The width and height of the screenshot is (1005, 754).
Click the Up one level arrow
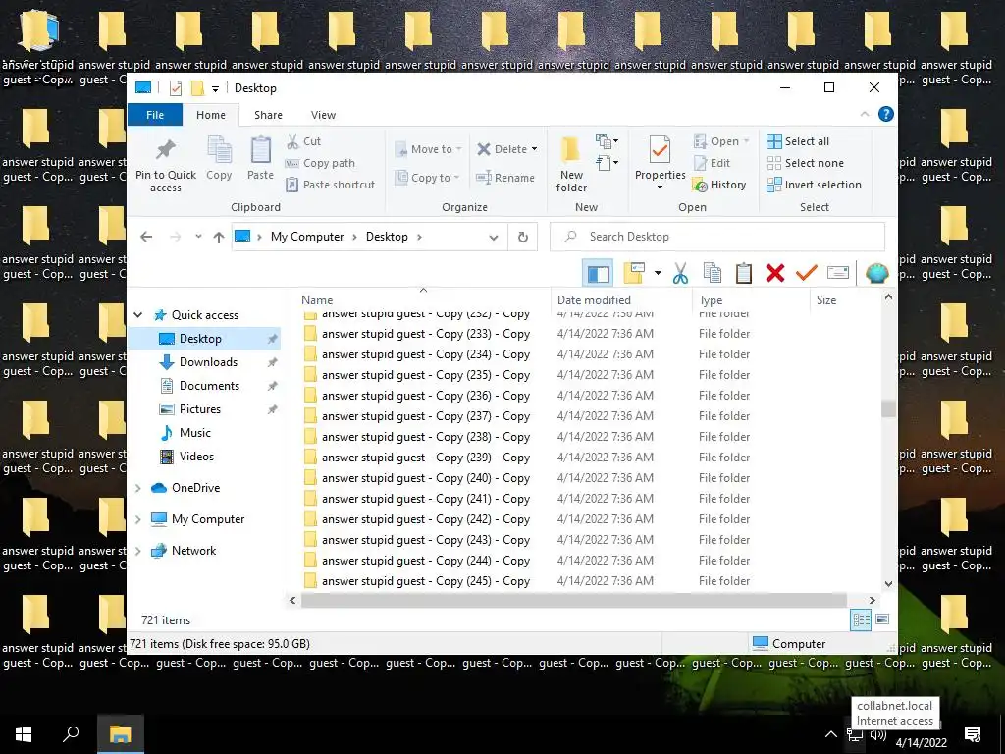pyautogui.click(x=219, y=238)
